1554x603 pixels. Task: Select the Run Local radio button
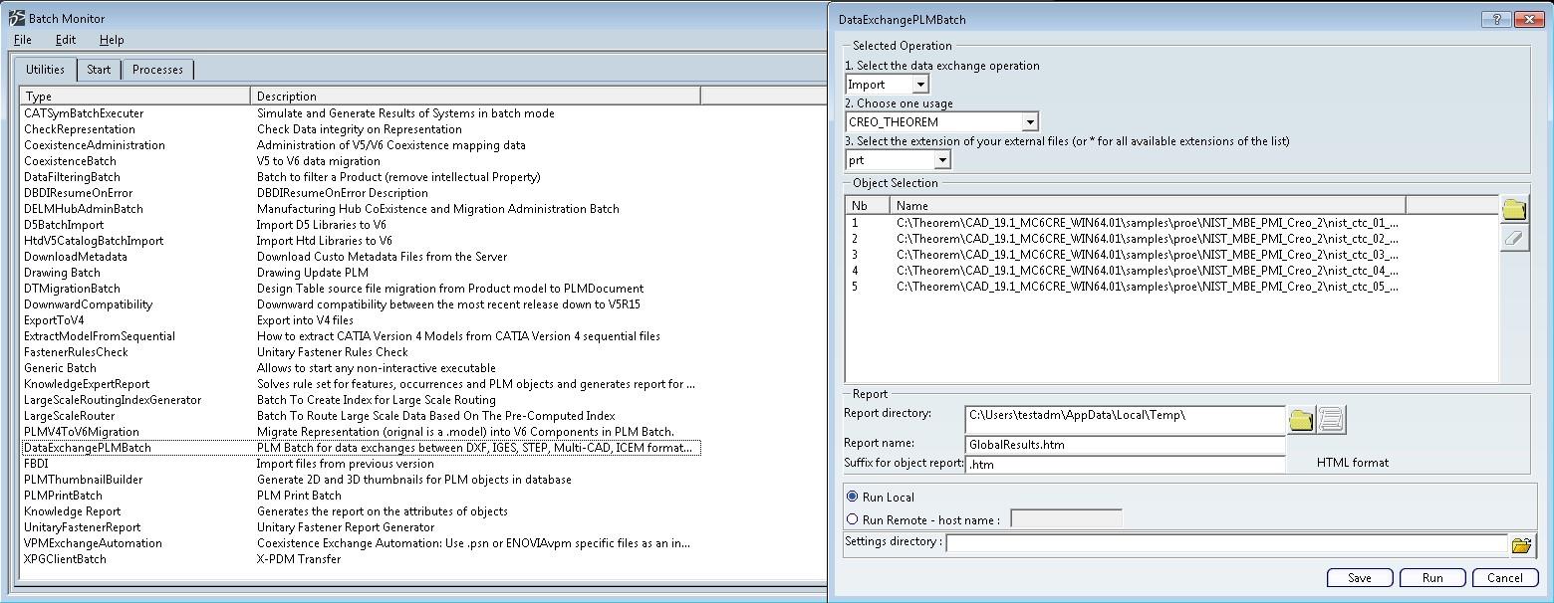pyautogui.click(x=852, y=497)
